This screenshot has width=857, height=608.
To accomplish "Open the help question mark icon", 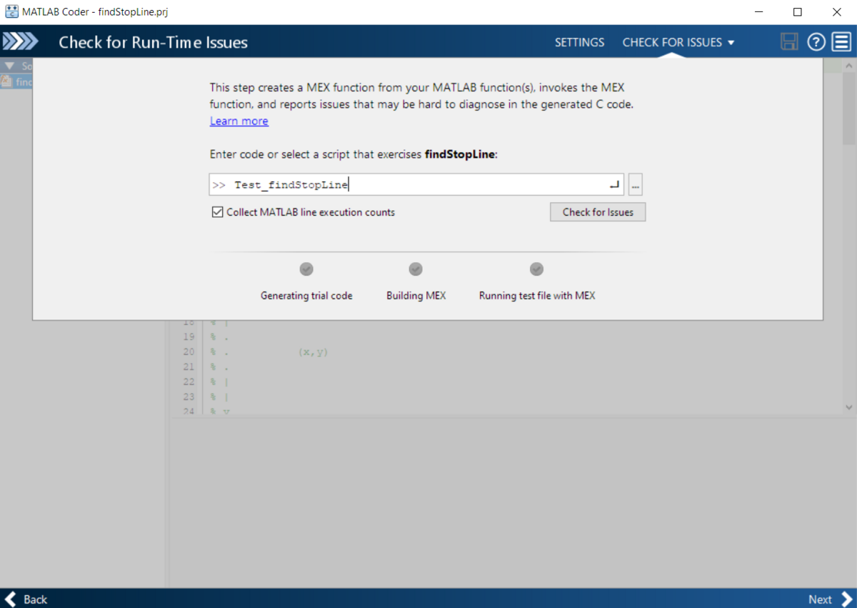I will pos(816,42).
